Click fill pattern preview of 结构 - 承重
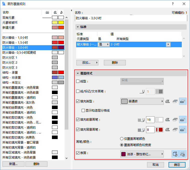 click(55, 72)
